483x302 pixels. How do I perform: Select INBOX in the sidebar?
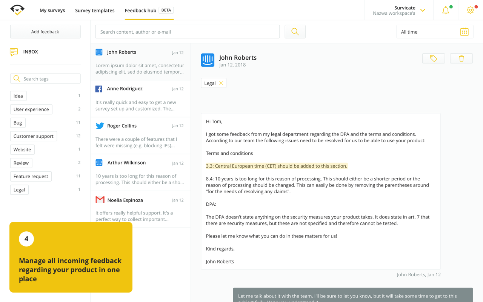click(x=31, y=52)
